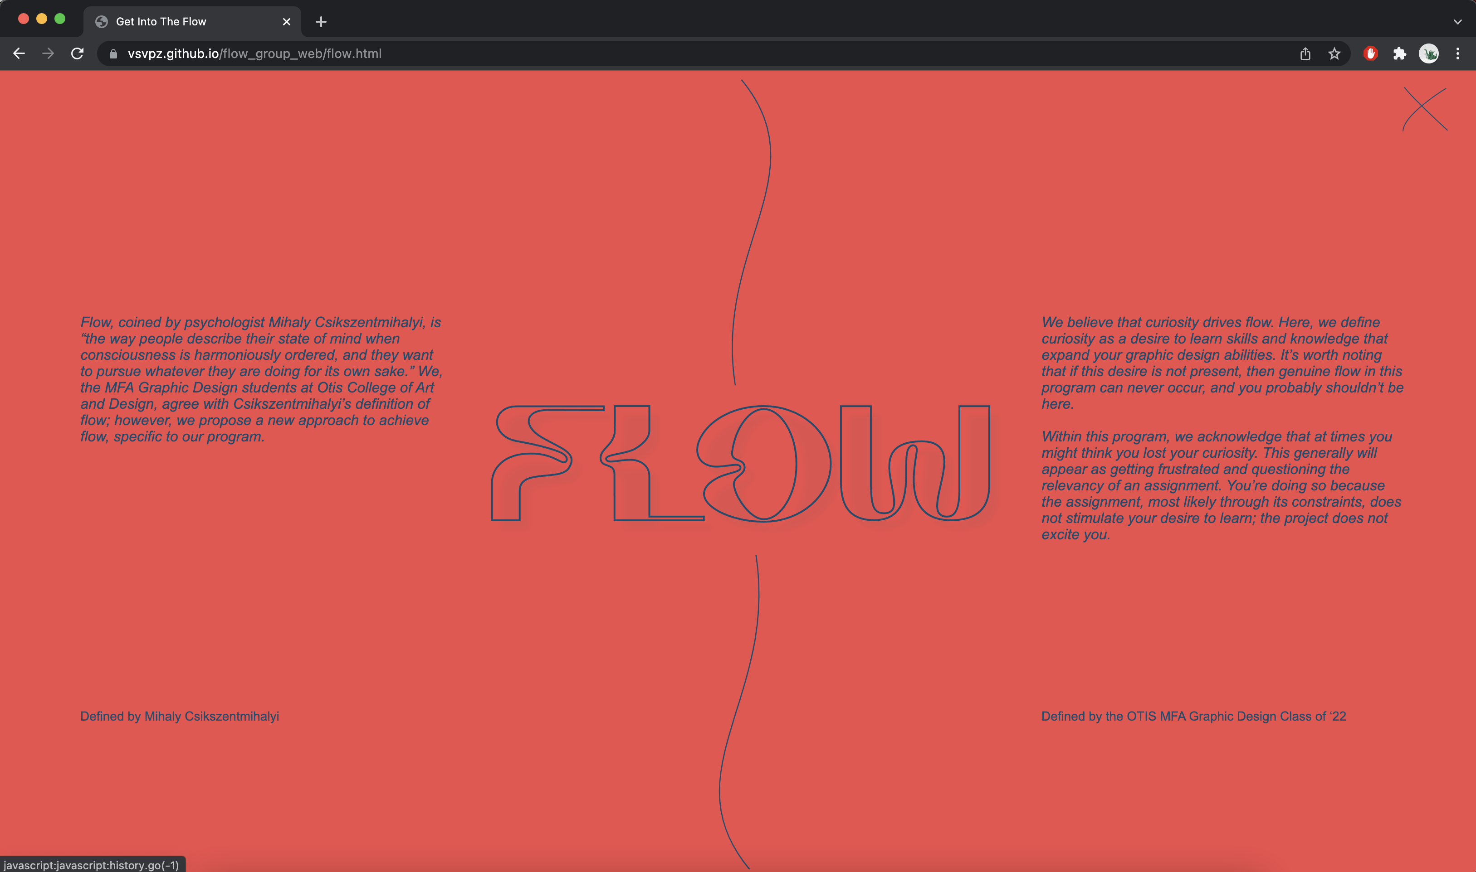
Task: View site info via lock icon
Action: [113, 53]
